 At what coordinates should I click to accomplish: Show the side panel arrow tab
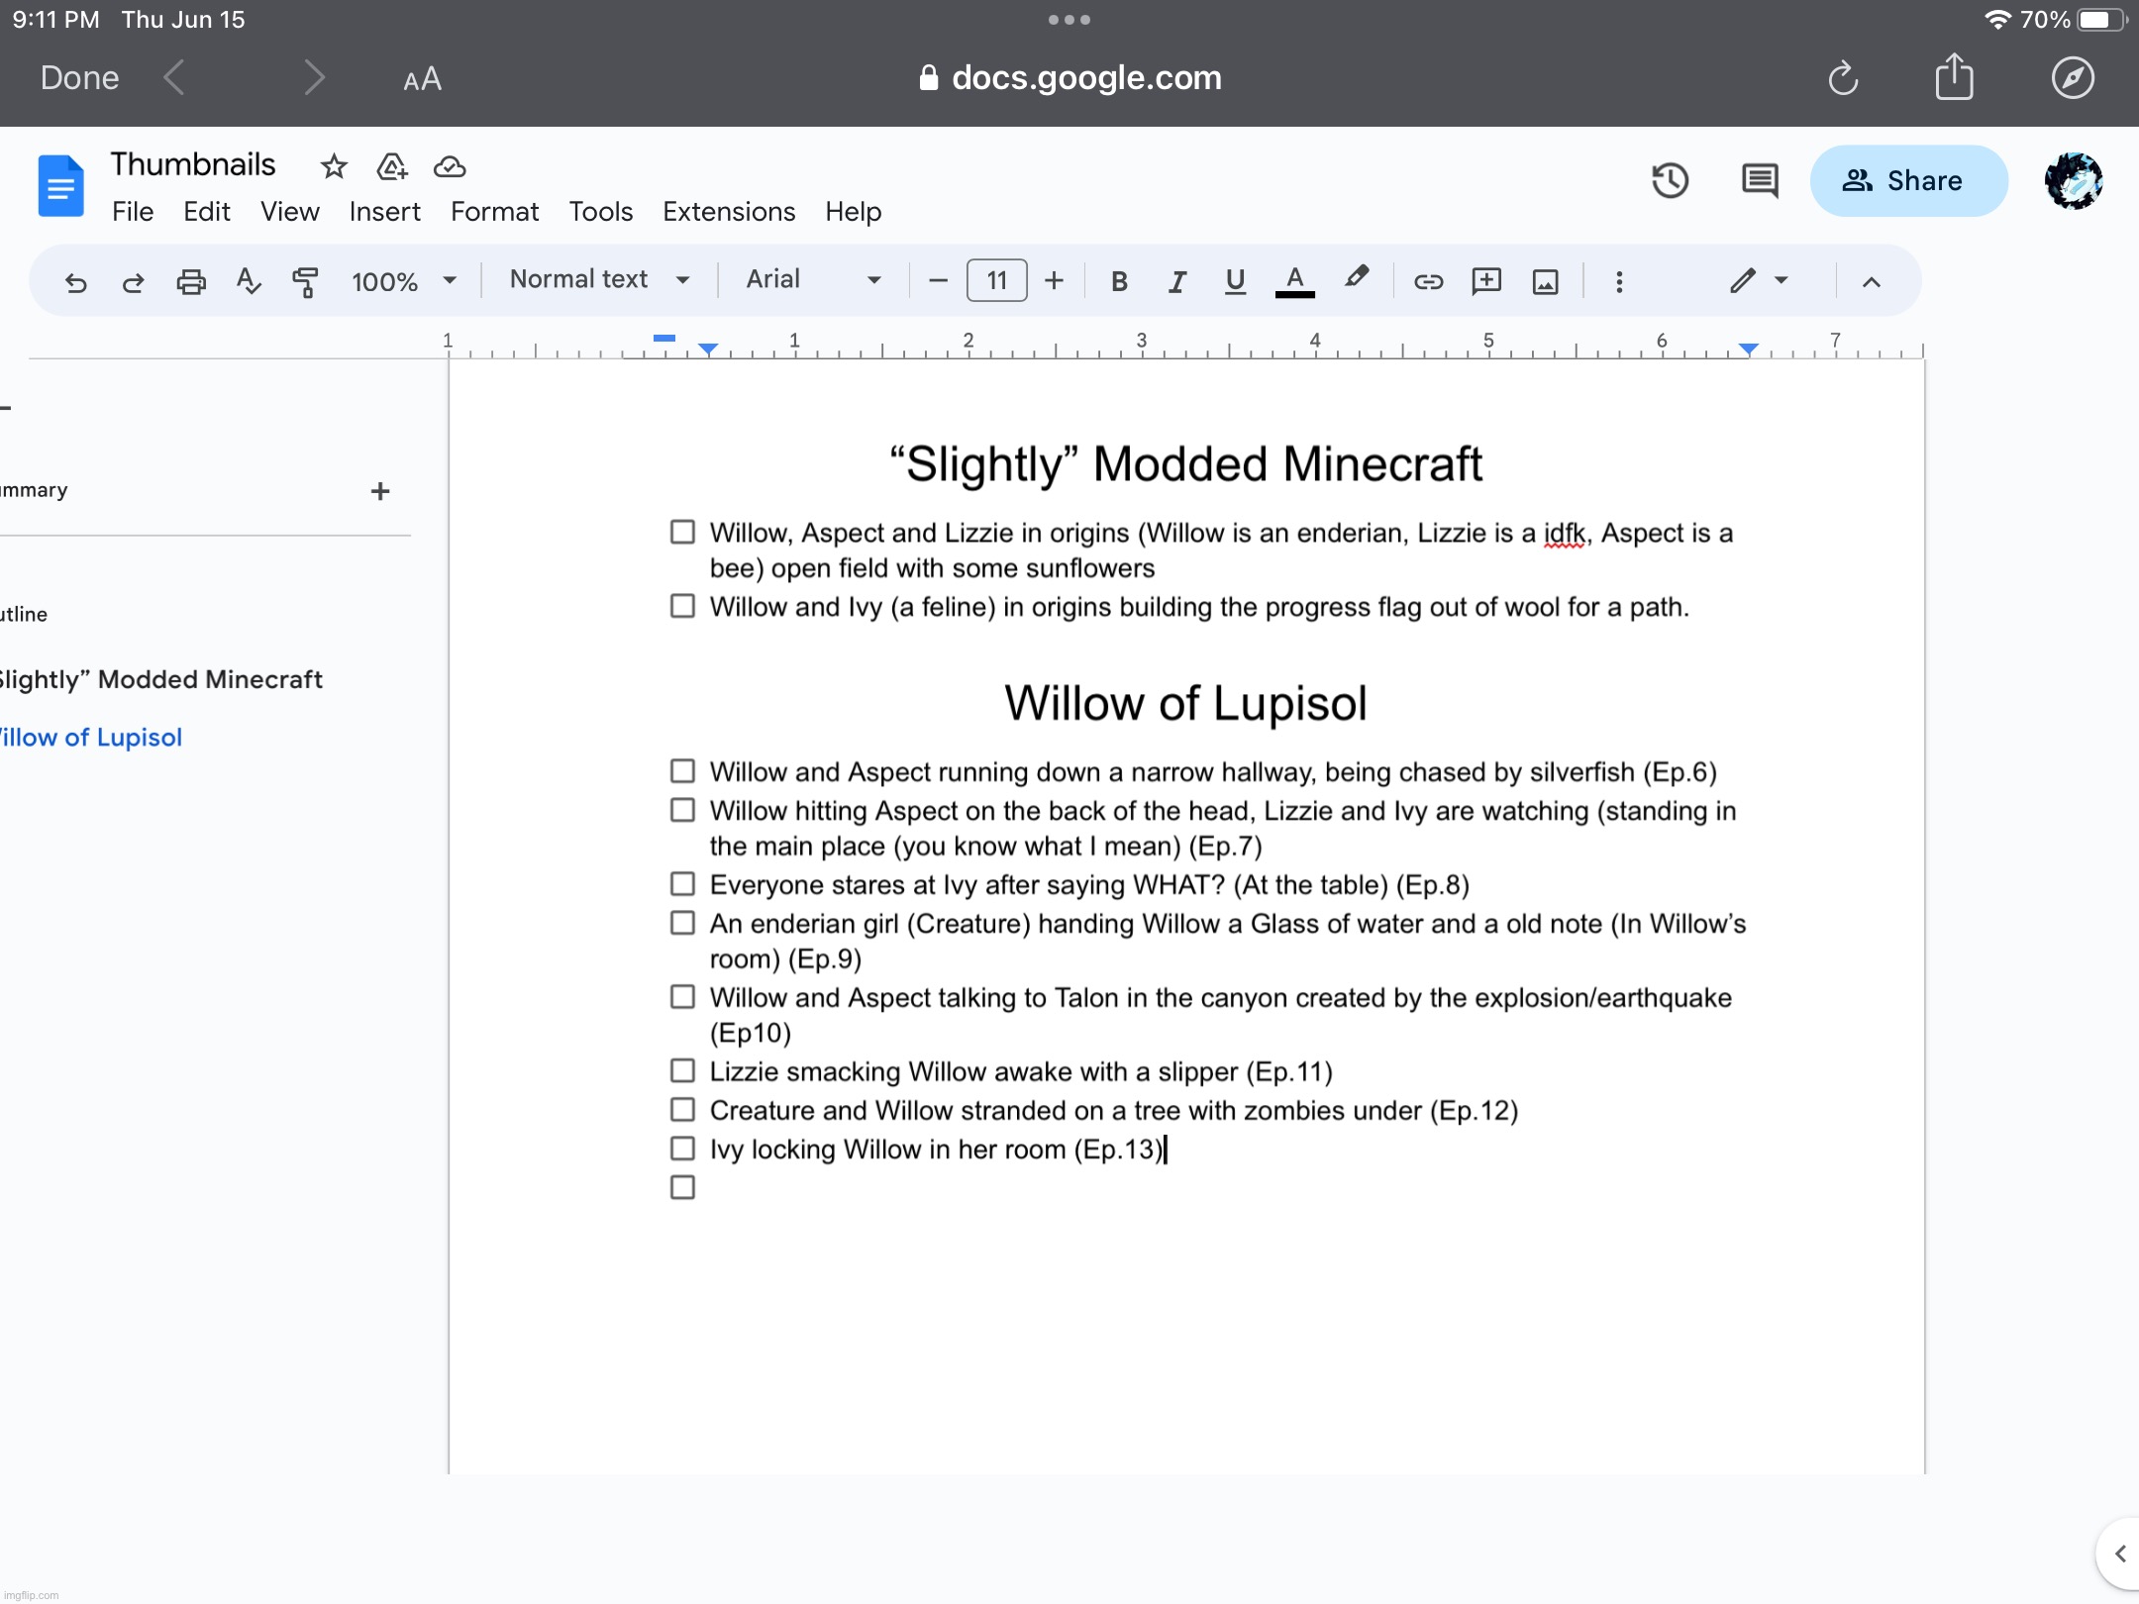coord(2119,1554)
